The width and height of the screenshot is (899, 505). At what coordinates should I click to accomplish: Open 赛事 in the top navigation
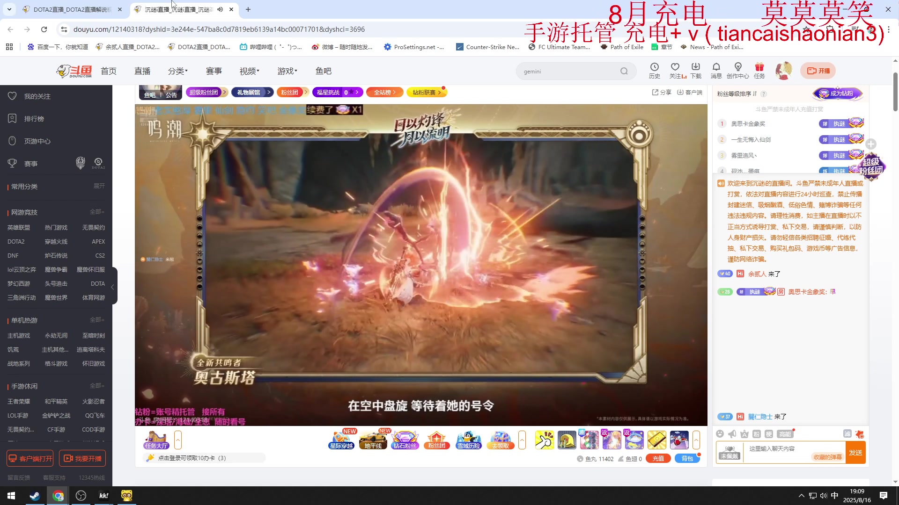coord(214,71)
